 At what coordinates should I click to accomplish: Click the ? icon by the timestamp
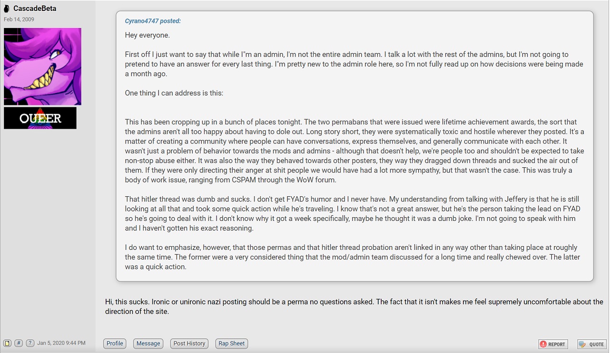(30, 343)
